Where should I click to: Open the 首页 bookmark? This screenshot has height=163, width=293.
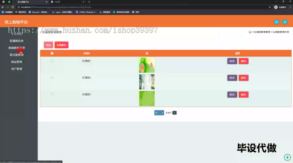pyautogui.click(x=136, y=12)
